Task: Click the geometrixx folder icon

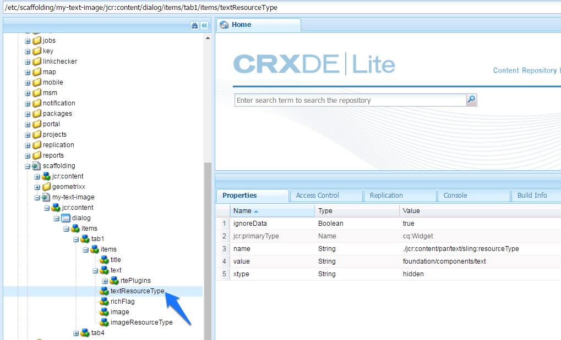Action: click(46, 187)
